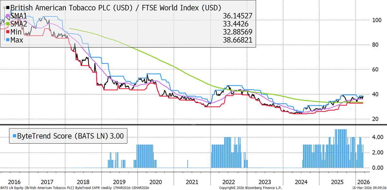Click the isolated 2021 ByteTrend score bar

pyautogui.click(x=188, y=164)
